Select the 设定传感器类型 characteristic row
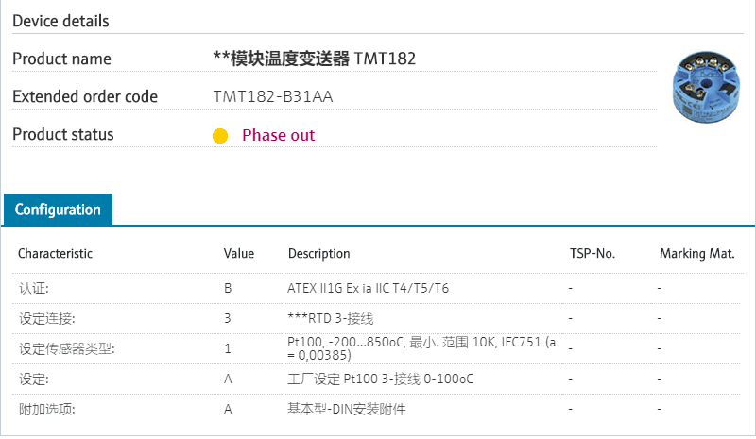The width and height of the screenshot is (756, 439). [x=66, y=348]
